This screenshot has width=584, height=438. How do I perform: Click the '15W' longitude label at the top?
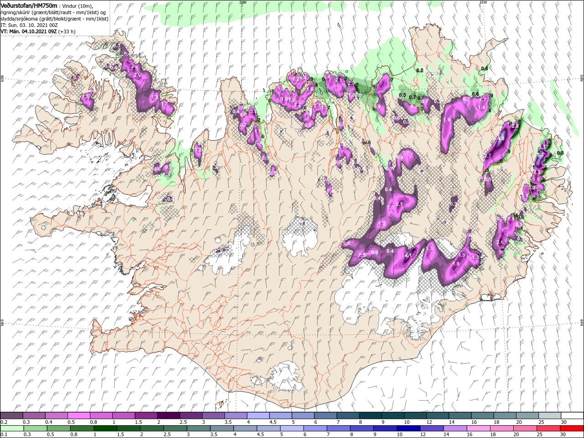pyautogui.click(x=483, y=2)
